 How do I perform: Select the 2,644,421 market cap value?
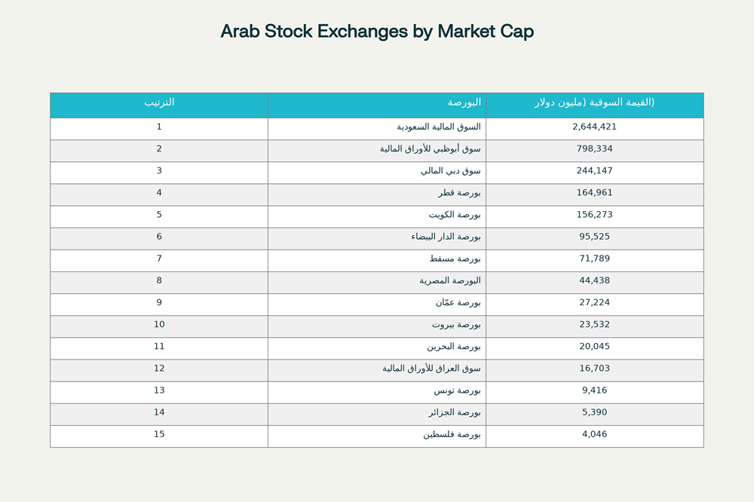tap(594, 127)
